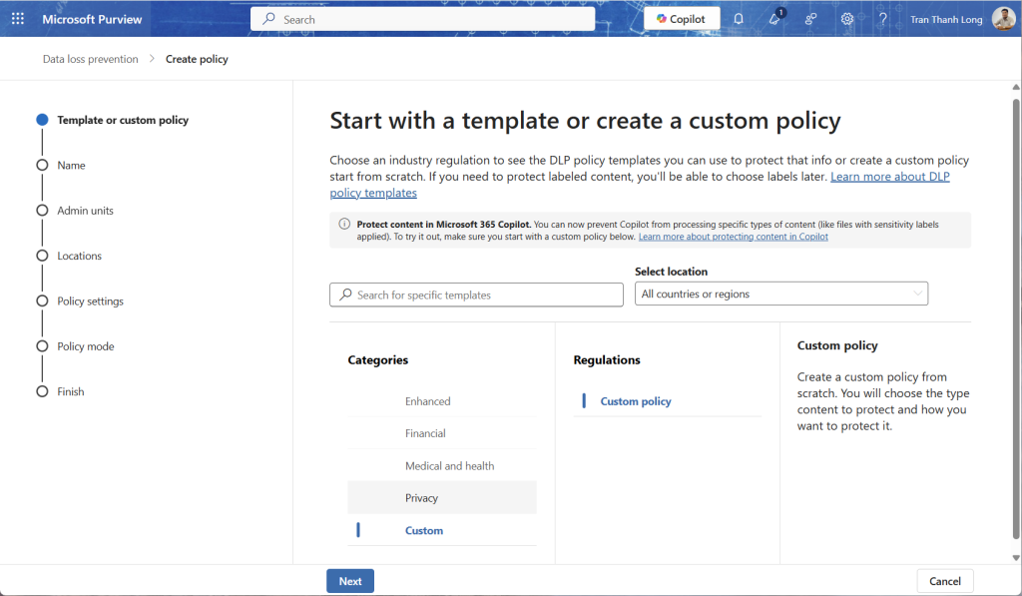1022x596 pixels.
Task: Select the Enhanced category
Action: 428,401
